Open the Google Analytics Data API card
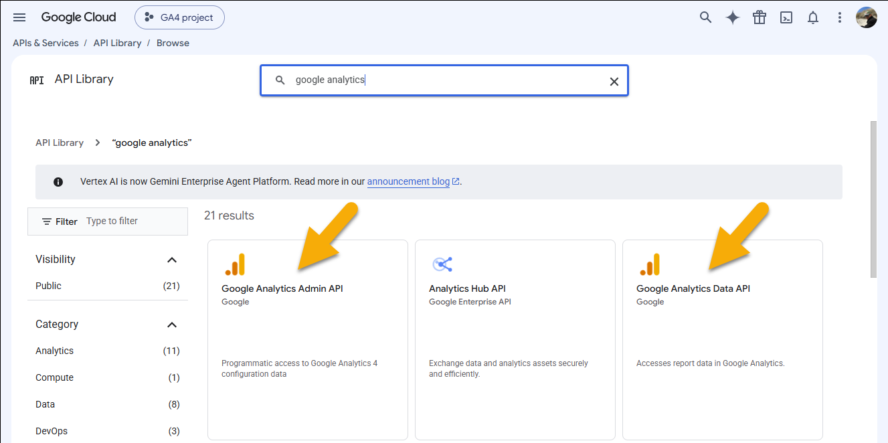Image resolution: width=888 pixels, height=443 pixels. tap(723, 340)
